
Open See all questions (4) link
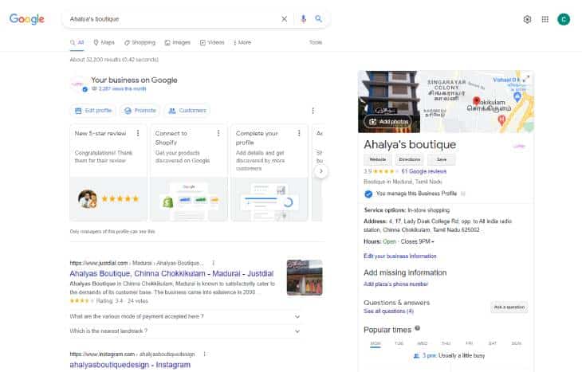tap(388, 311)
